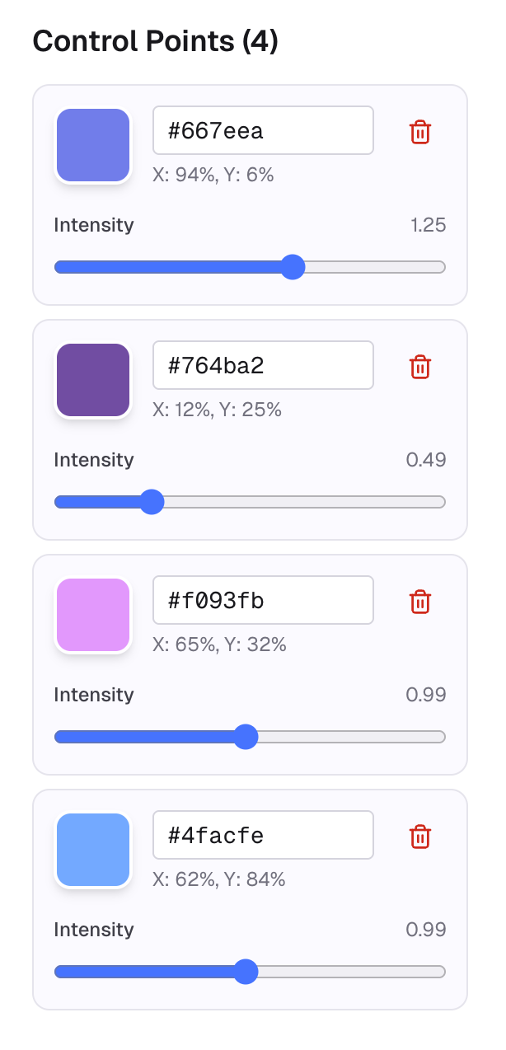Image resolution: width=506 pixels, height=1050 pixels.
Task: Open the #667eea color swatch
Action: (x=93, y=145)
